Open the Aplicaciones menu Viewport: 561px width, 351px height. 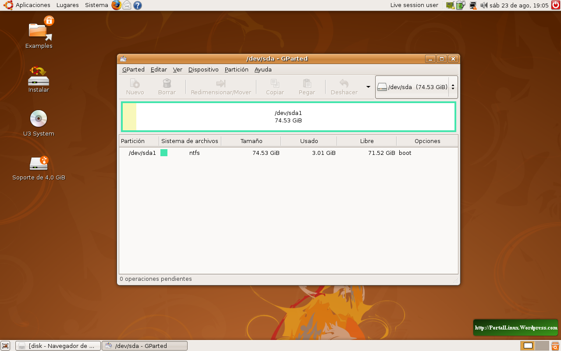coord(33,5)
